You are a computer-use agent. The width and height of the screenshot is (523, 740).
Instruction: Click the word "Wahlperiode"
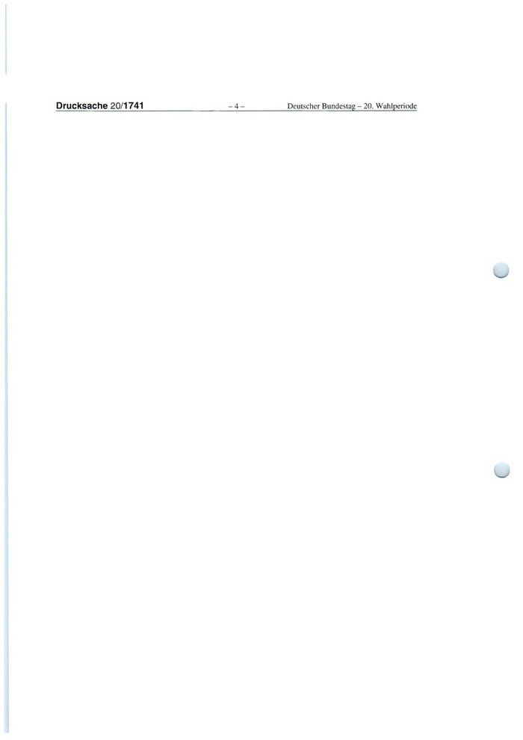click(x=396, y=107)
